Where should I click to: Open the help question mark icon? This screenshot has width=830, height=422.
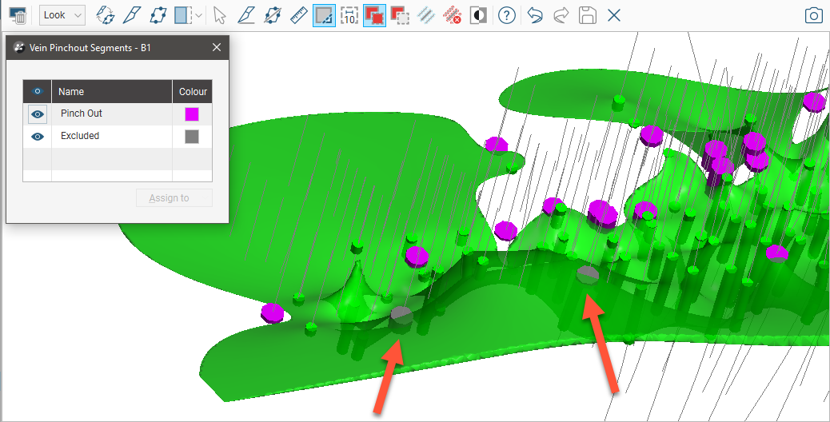coord(506,15)
